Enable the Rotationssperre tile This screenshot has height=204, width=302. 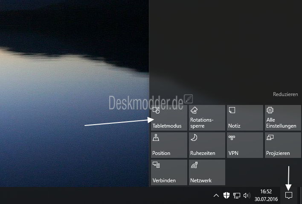tap(207, 118)
